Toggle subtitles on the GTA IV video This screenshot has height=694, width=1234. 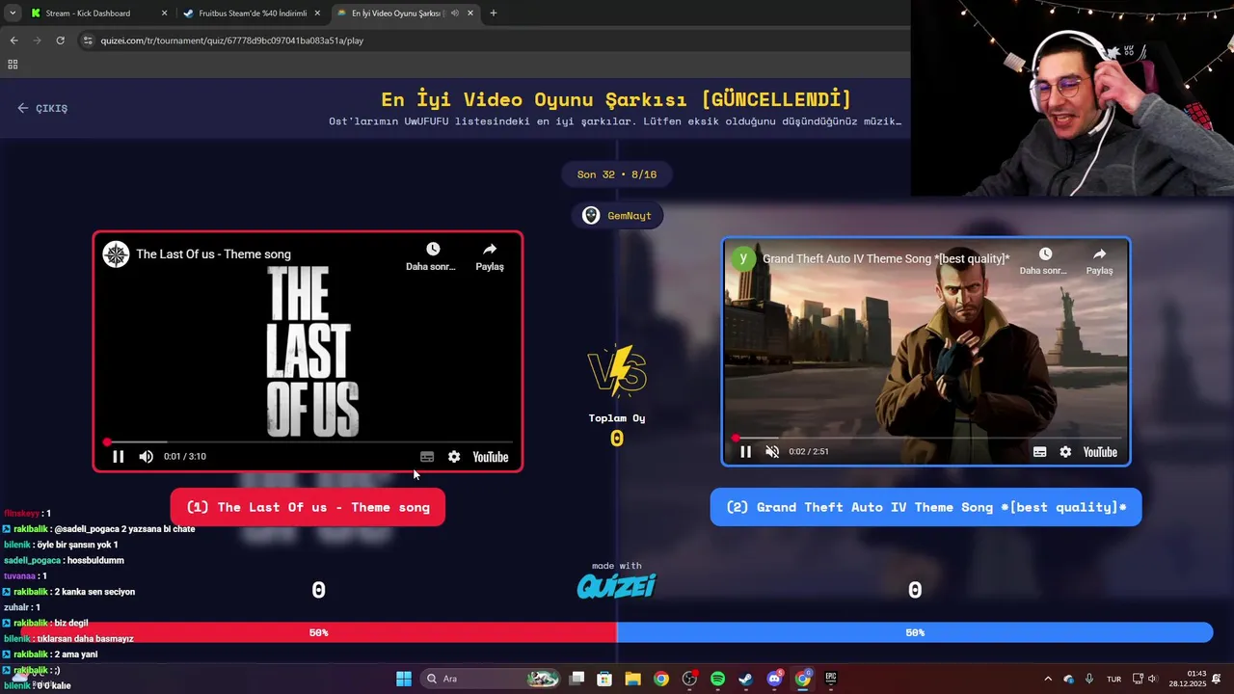tap(1039, 452)
